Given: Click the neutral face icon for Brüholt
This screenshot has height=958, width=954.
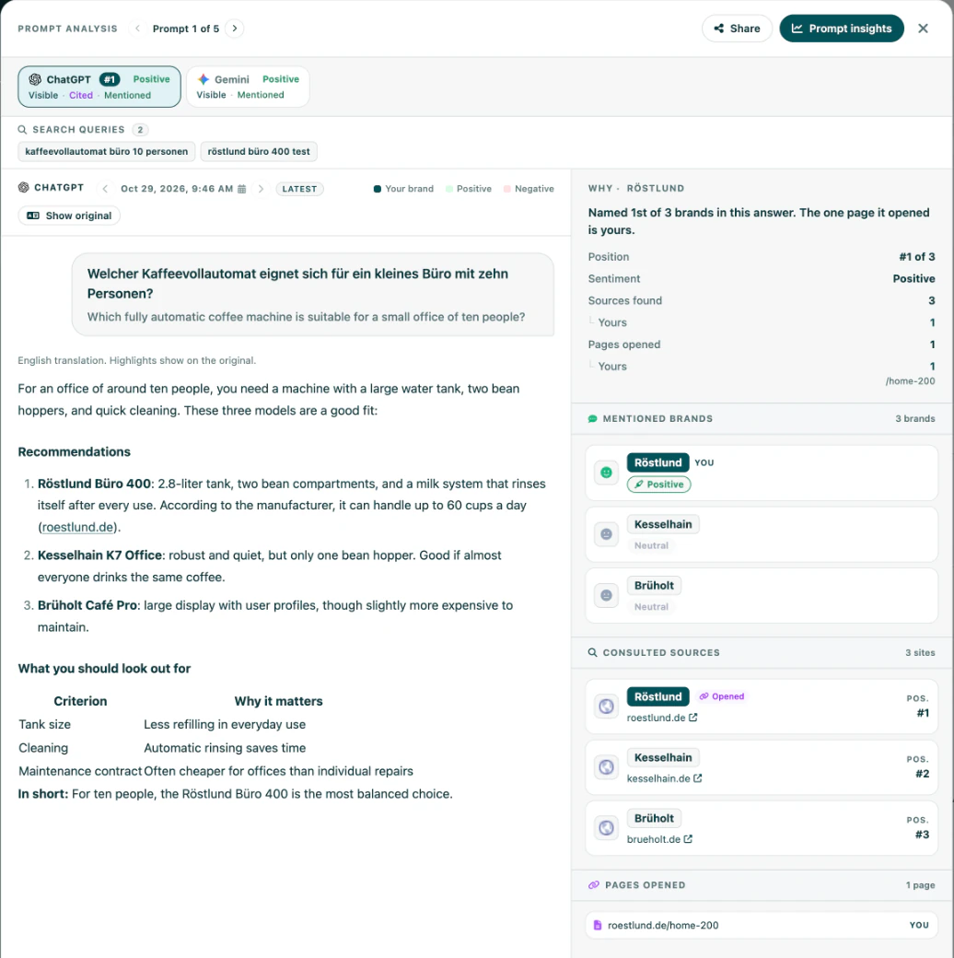Looking at the screenshot, I should (606, 595).
